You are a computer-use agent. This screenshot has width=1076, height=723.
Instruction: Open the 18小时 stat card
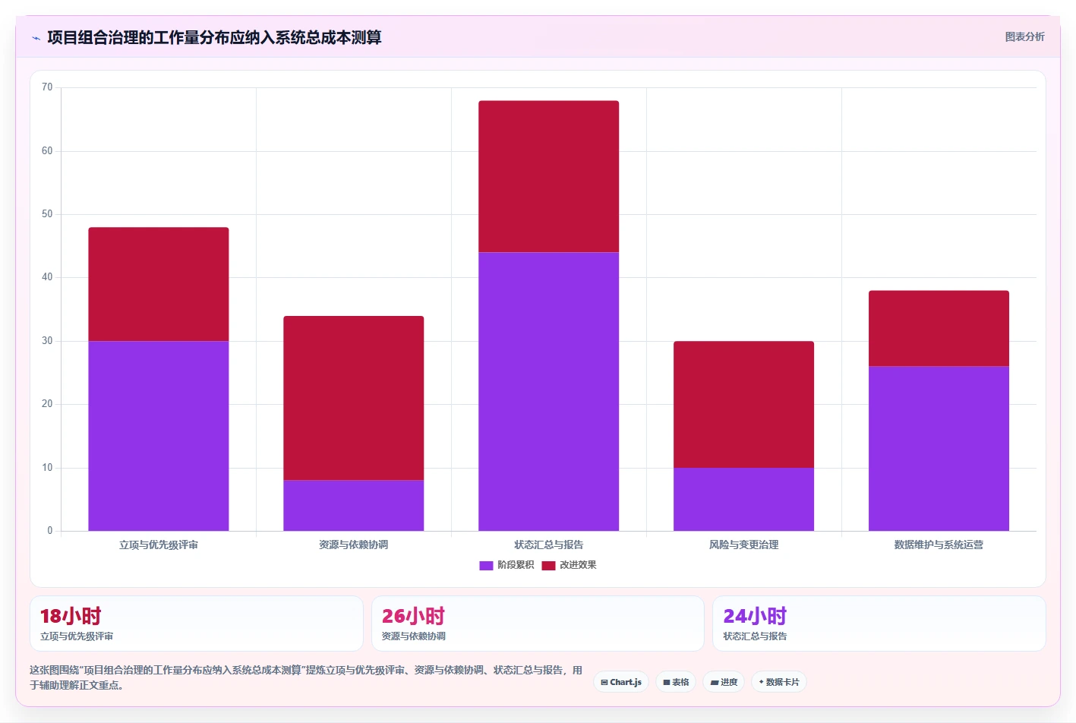(197, 624)
